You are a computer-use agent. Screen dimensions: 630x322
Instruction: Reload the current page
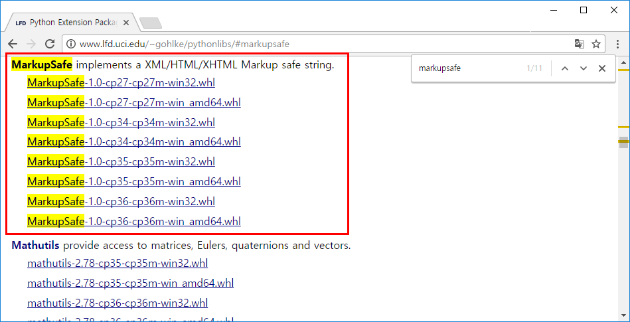tap(49, 44)
